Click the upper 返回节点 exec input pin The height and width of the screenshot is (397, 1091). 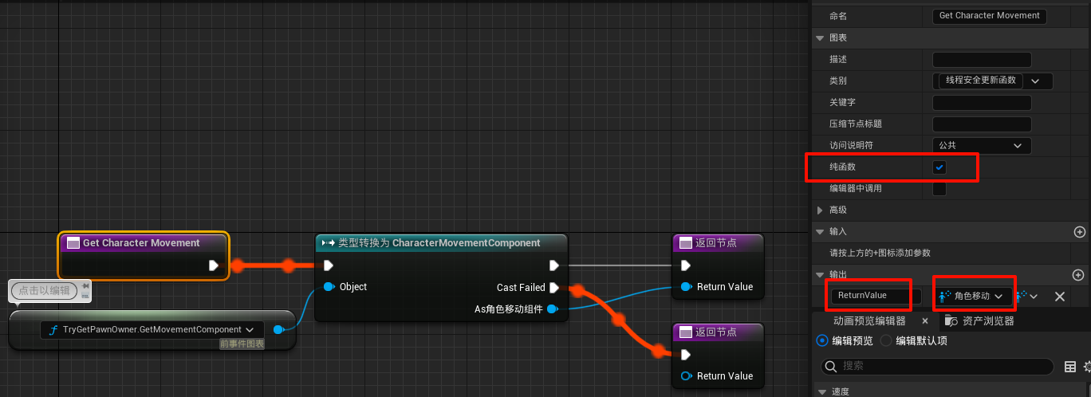coord(685,265)
